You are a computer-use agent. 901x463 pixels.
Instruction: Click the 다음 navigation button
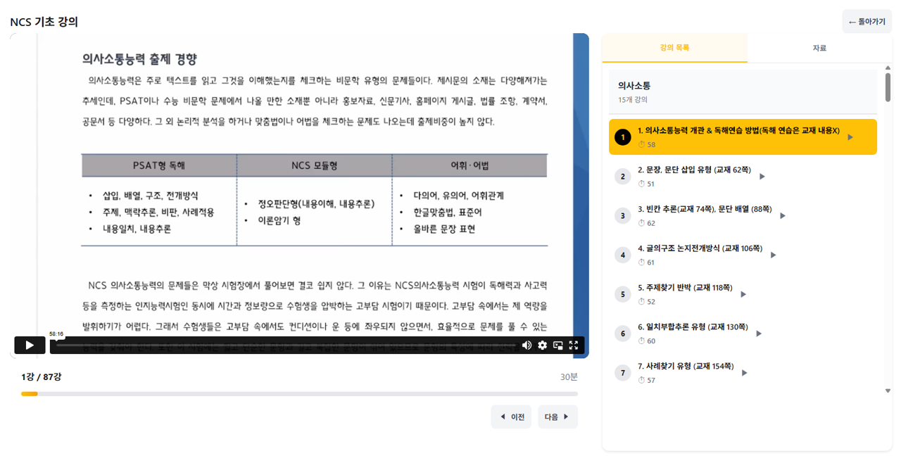click(x=557, y=417)
